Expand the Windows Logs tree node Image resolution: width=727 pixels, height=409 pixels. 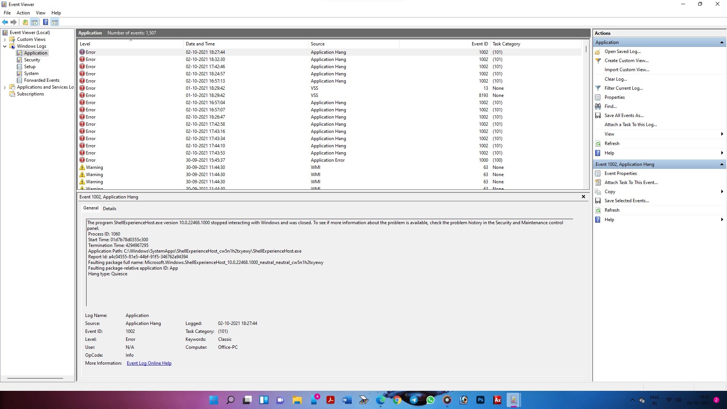pos(5,46)
